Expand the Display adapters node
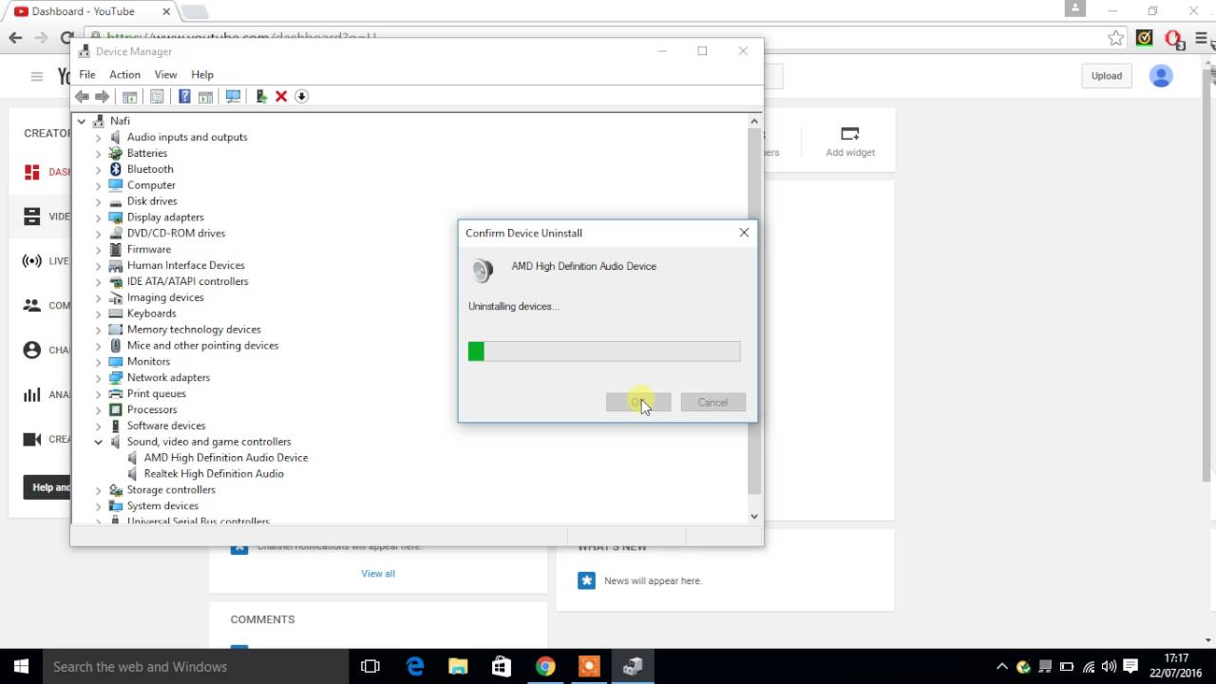The image size is (1216, 684). 98,218
